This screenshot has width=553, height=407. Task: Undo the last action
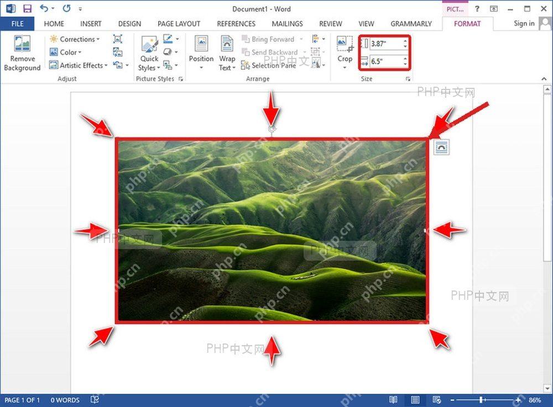point(44,8)
